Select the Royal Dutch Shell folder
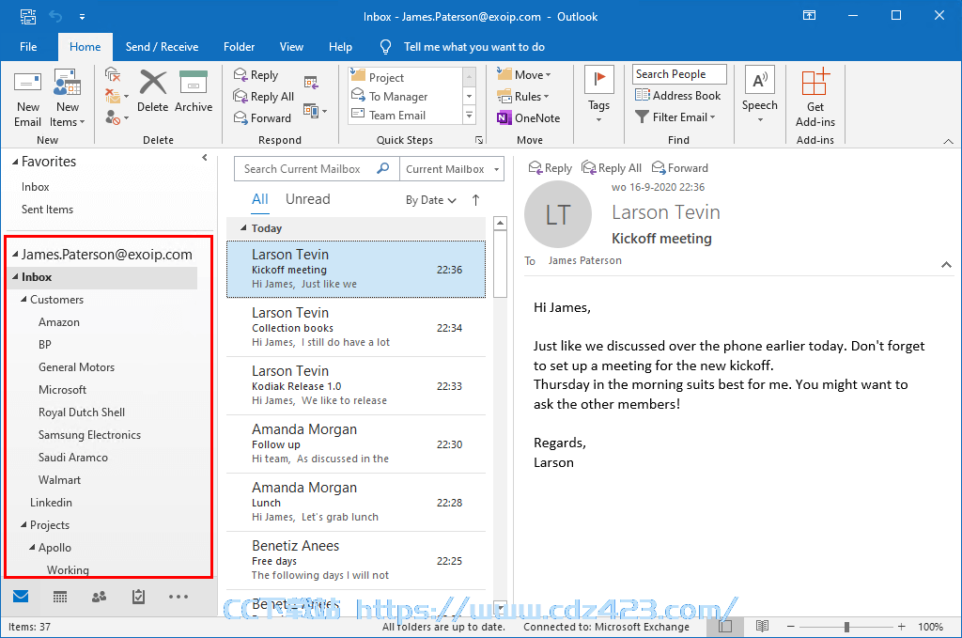 pos(82,412)
